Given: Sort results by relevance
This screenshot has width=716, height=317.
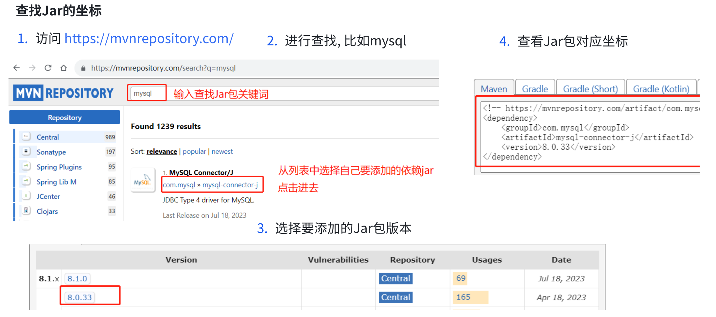Looking at the screenshot, I should [x=162, y=151].
